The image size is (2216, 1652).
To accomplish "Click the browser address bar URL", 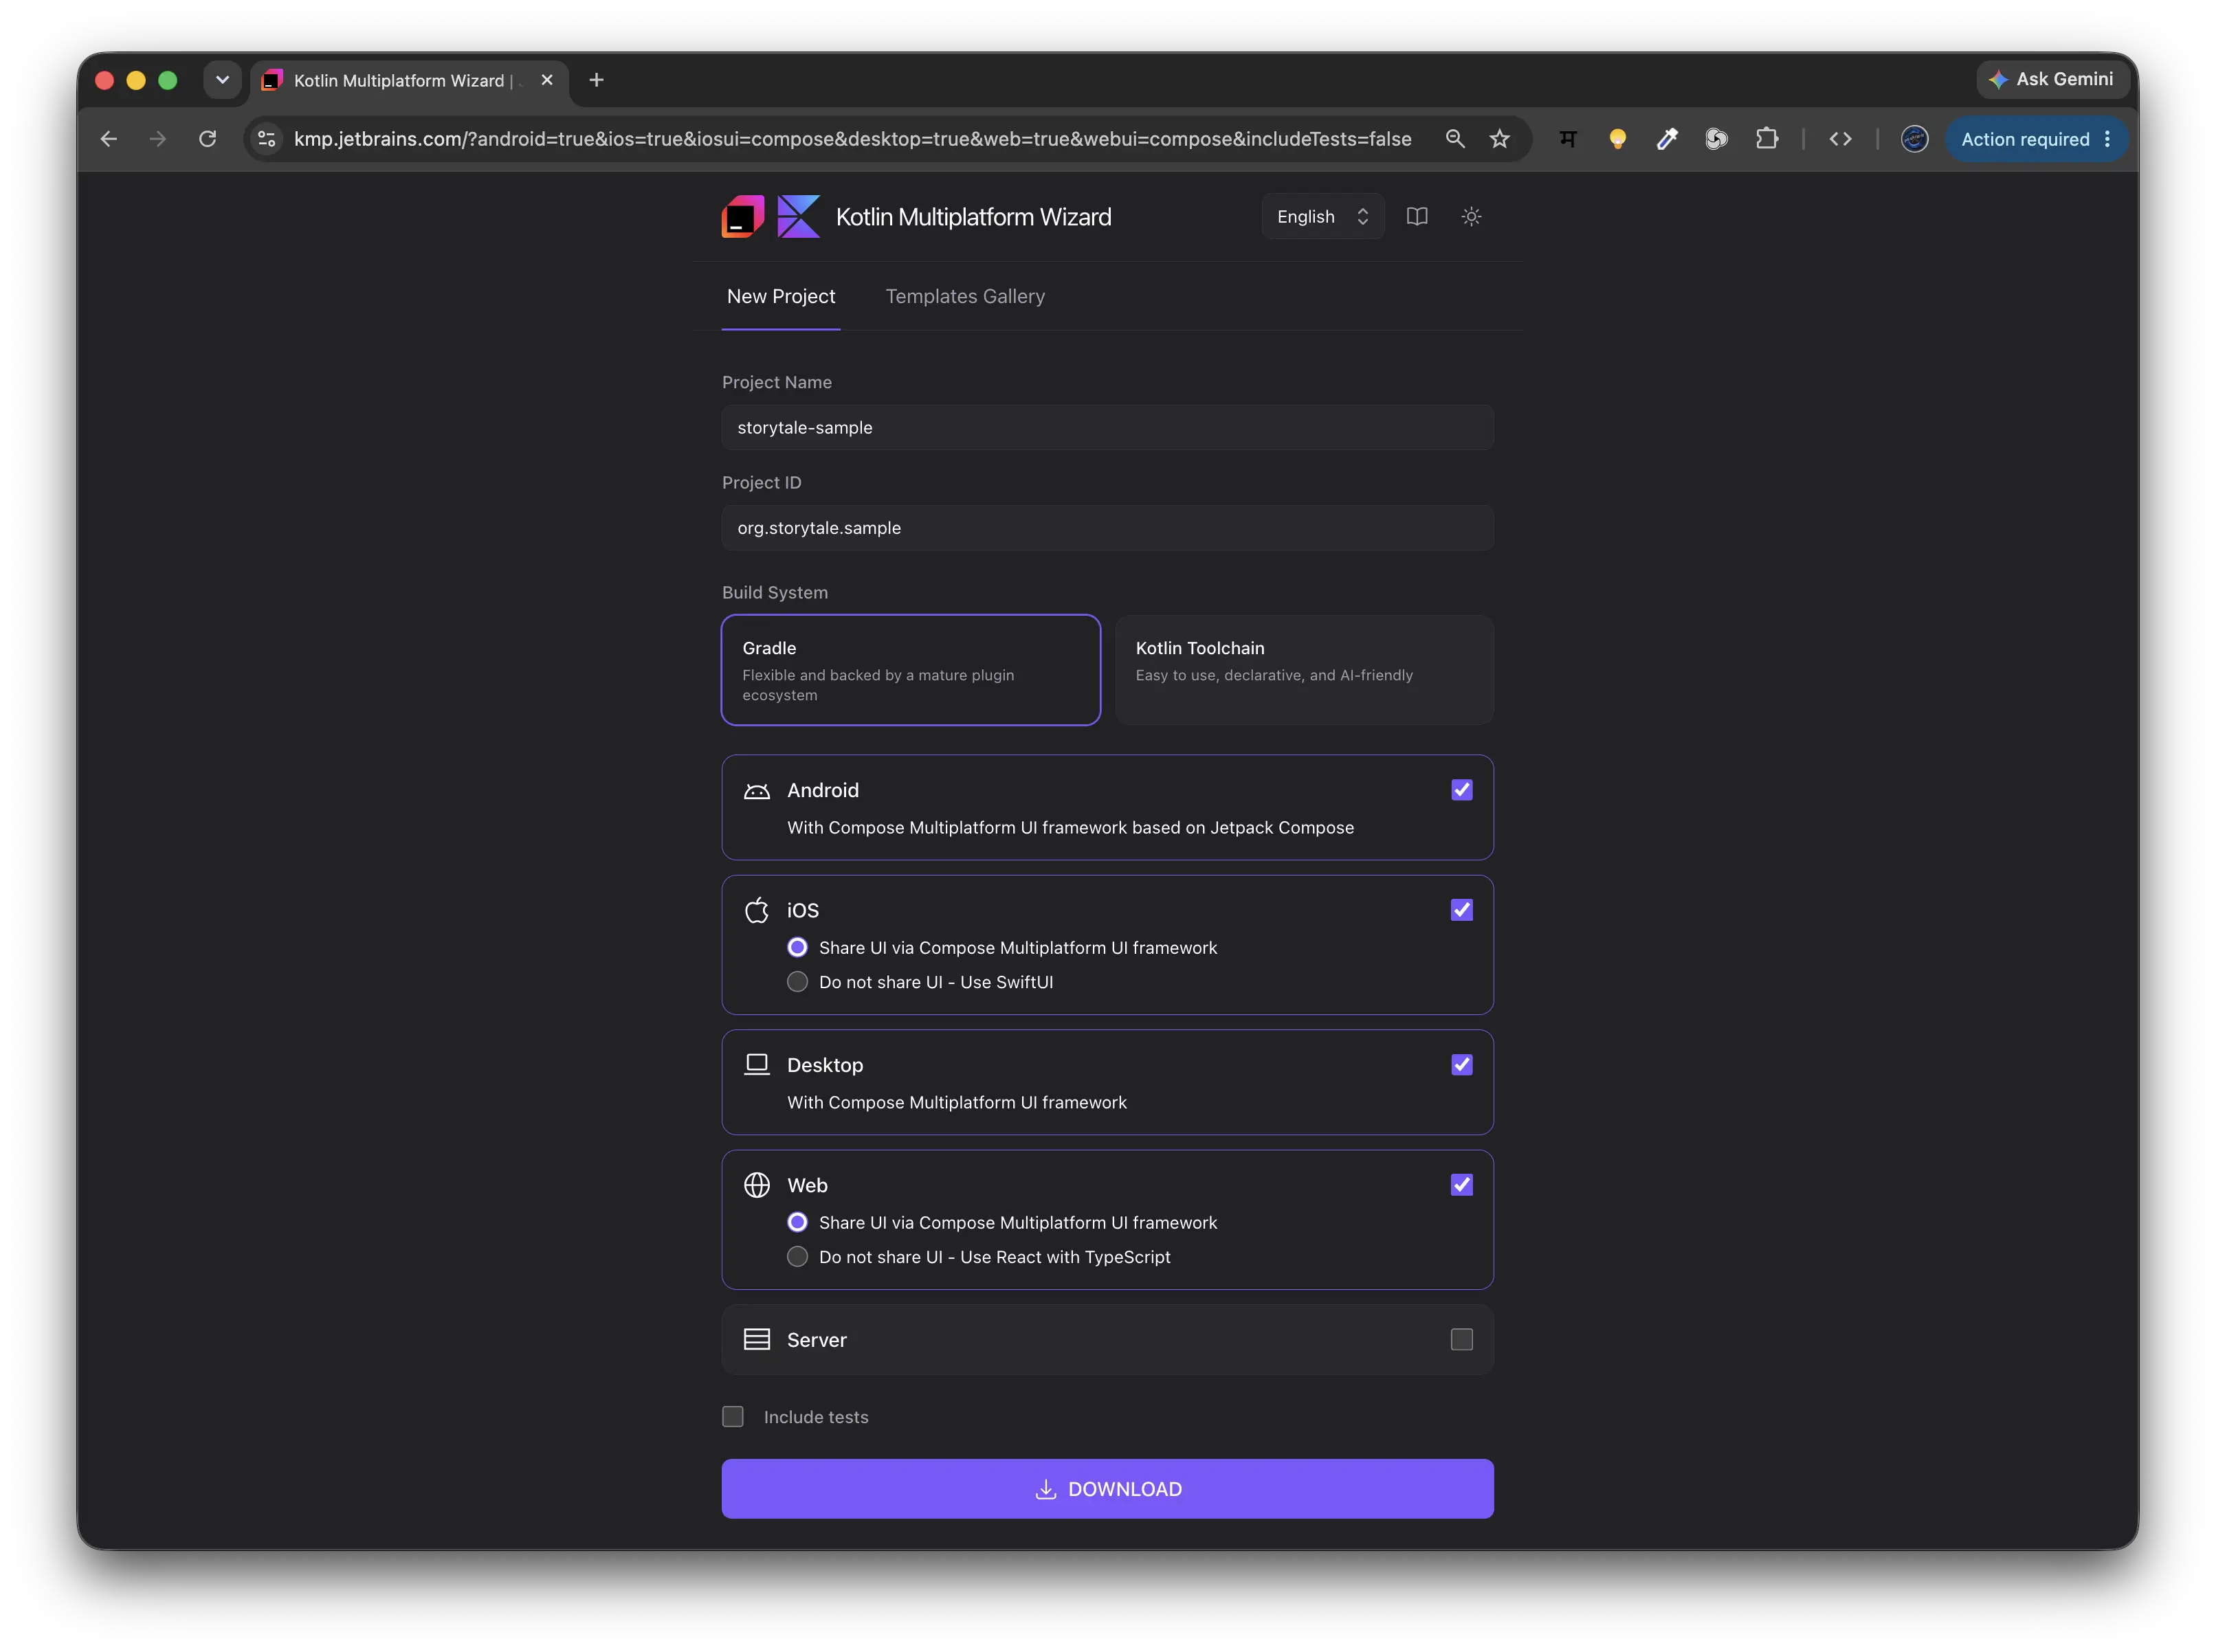I will pos(852,139).
